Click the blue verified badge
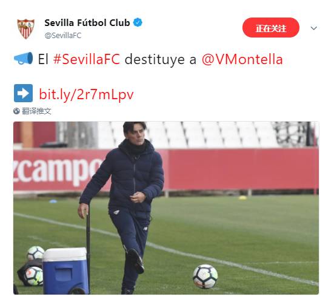This screenshot has height=297, width=334. (138, 22)
